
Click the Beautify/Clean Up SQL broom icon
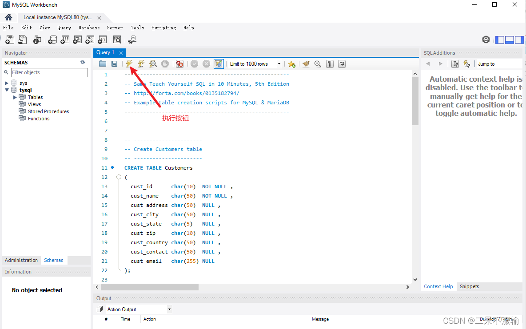306,63
